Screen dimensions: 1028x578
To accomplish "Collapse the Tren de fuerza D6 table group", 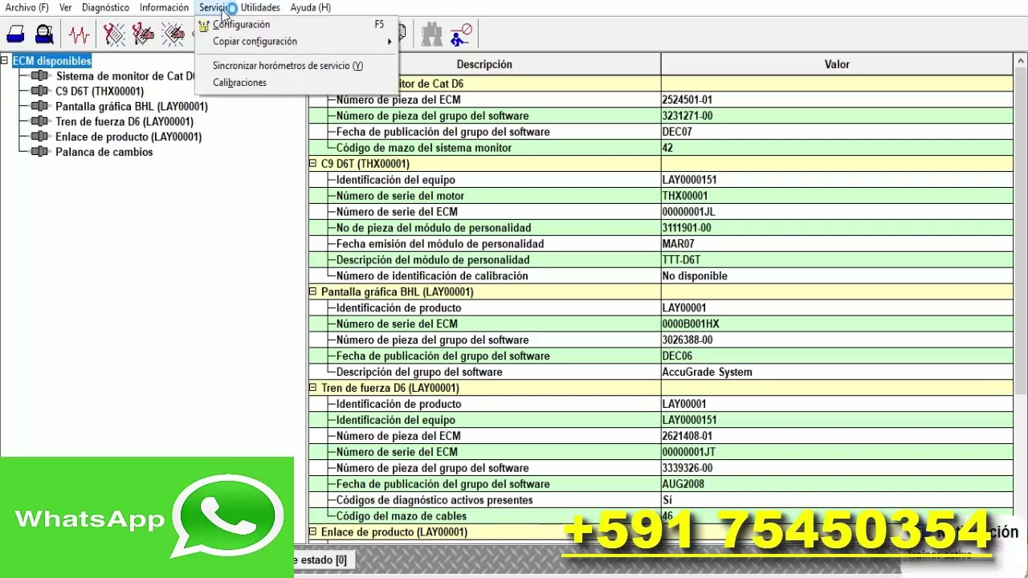I will tap(313, 388).
